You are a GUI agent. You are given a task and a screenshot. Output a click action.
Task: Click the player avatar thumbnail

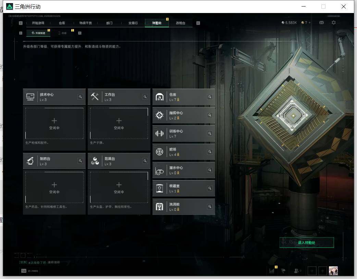(333, 271)
